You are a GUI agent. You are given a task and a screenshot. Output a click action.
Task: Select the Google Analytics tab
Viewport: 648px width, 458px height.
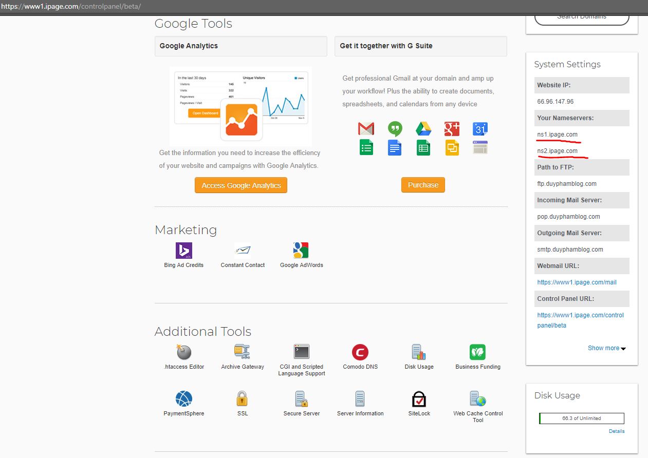pyautogui.click(x=240, y=46)
